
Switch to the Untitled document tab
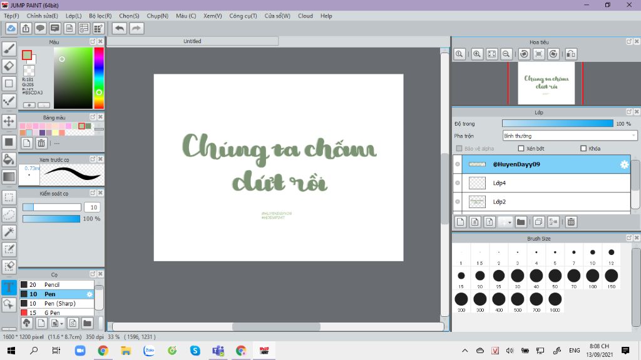192,41
